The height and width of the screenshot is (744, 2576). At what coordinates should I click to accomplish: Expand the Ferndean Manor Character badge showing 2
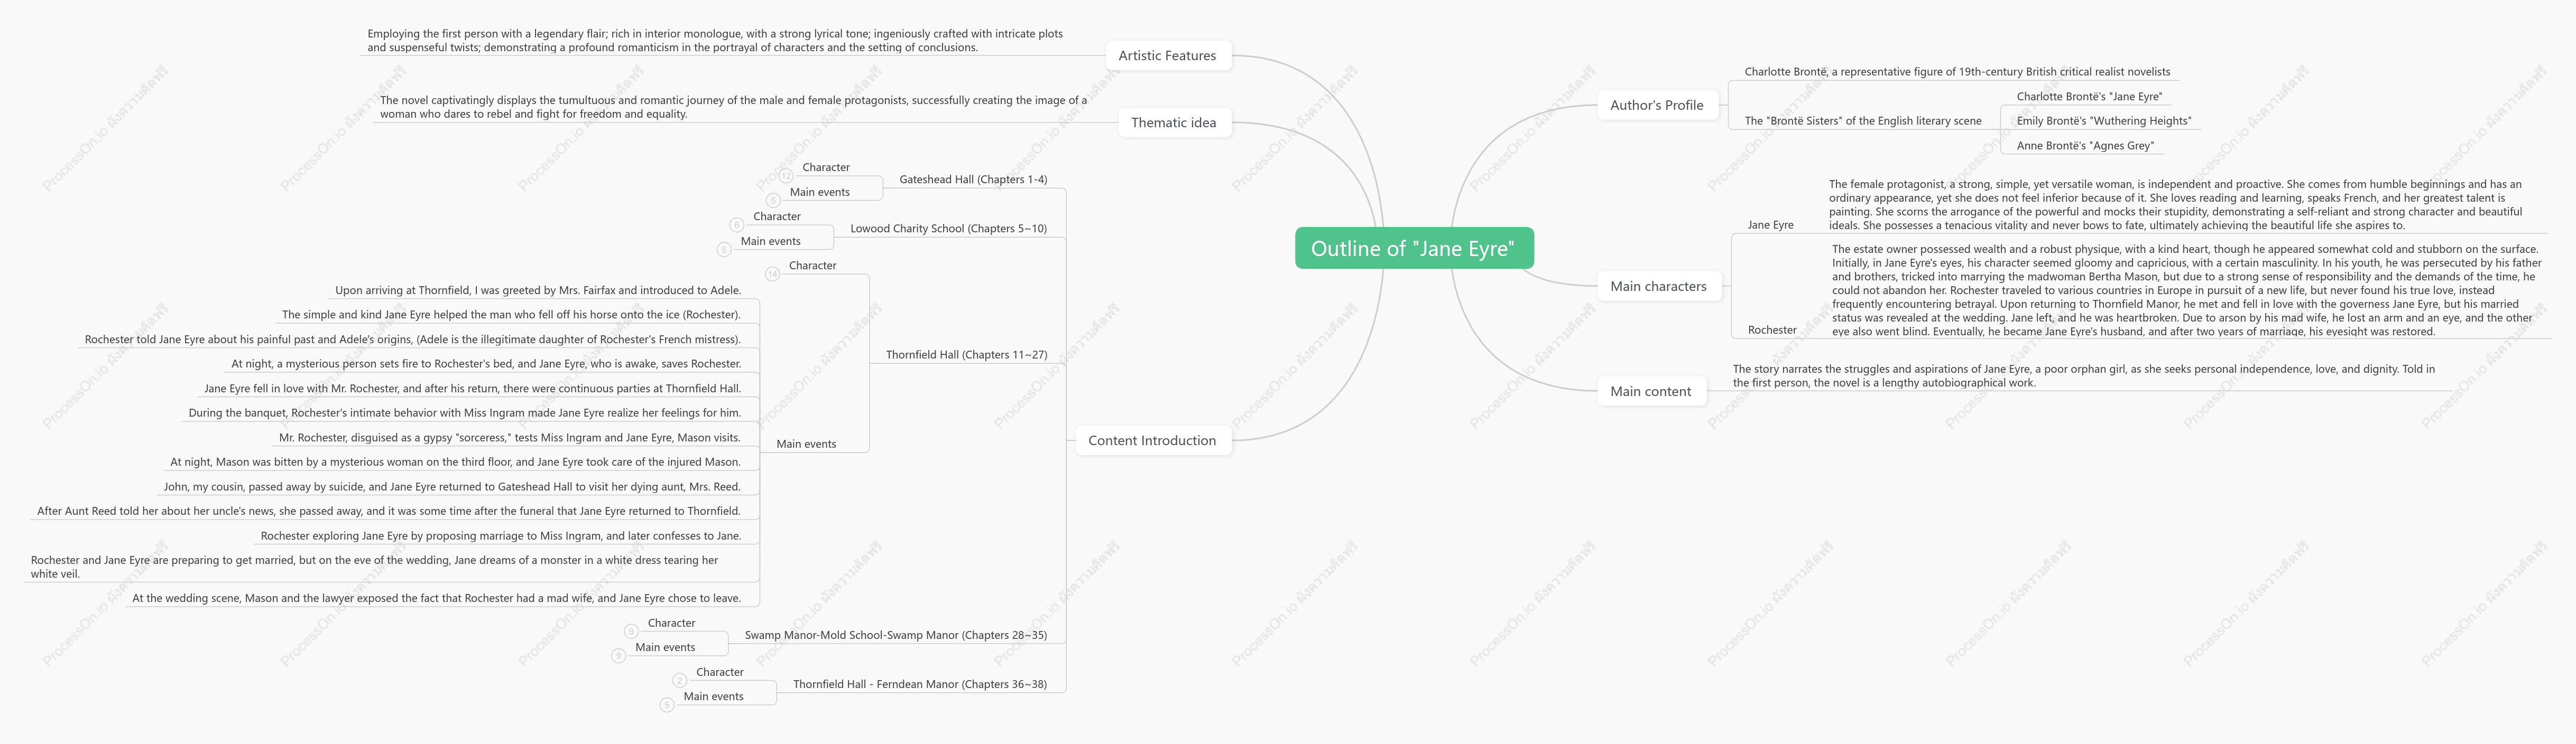680,680
